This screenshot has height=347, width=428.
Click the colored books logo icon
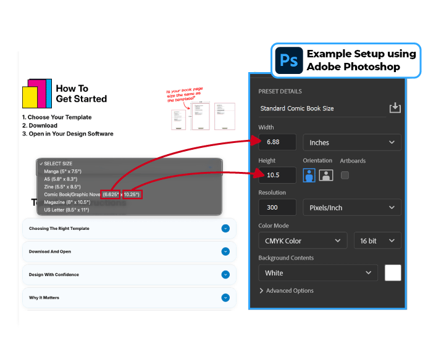pyautogui.click(x=37, y=93)
